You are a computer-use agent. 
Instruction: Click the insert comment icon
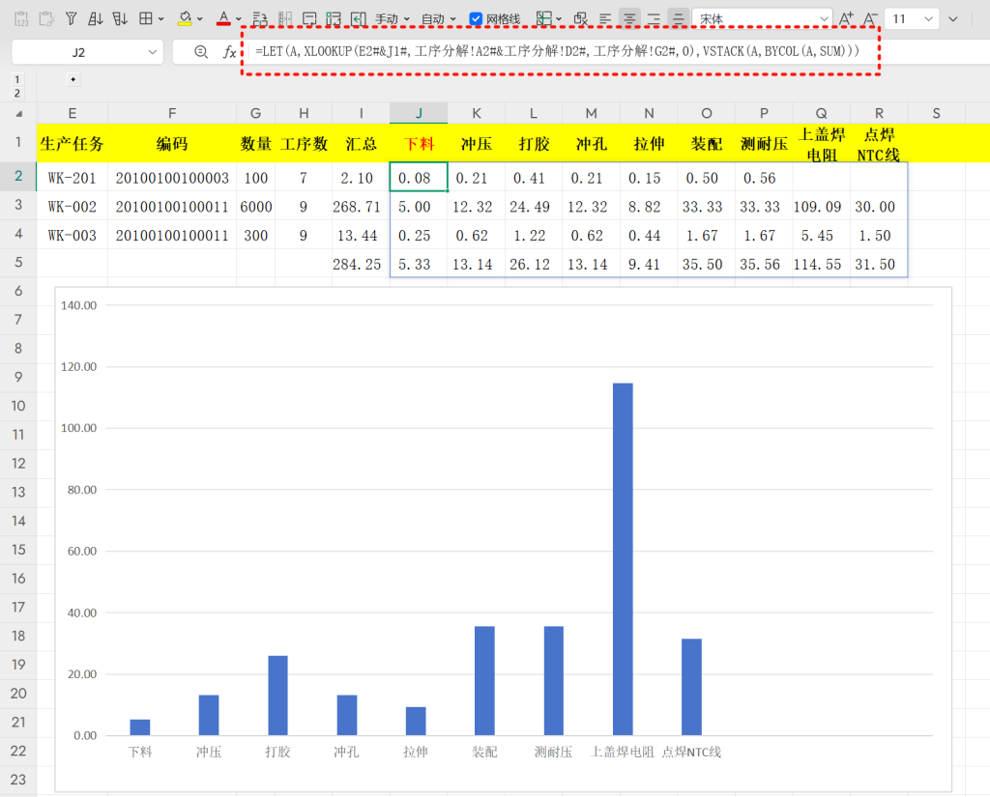pyautogui.click(x=309, y=19)
